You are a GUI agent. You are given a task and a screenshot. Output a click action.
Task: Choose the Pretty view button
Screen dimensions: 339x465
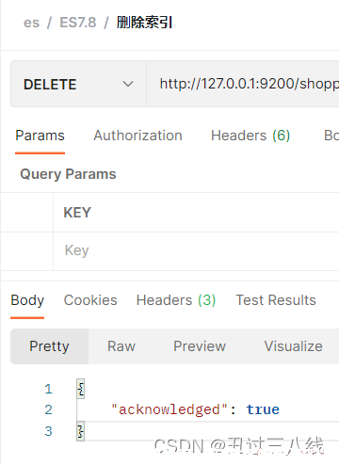tap(49, 346)
